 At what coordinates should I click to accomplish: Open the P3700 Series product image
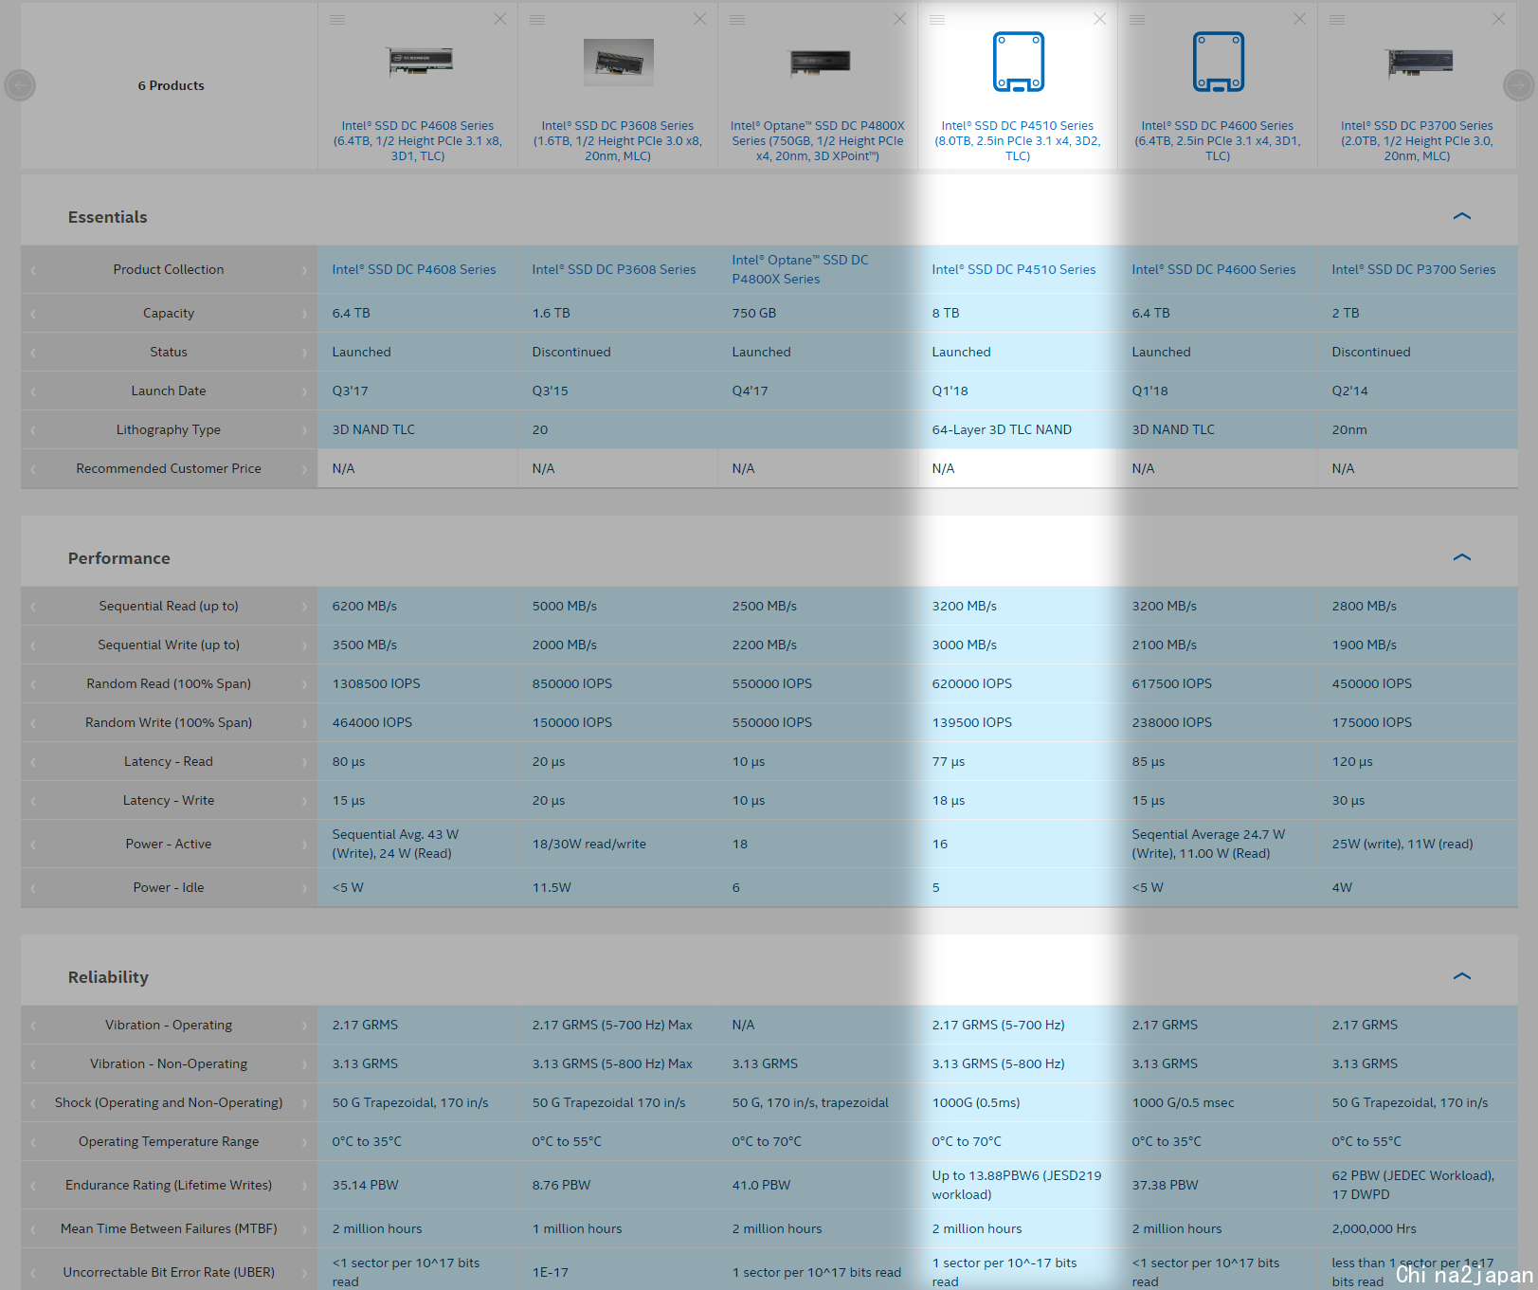[1419, 63]
